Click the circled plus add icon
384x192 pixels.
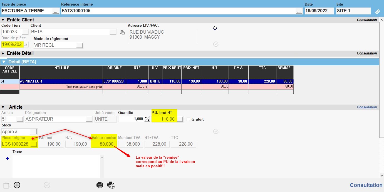pos(17,185)
